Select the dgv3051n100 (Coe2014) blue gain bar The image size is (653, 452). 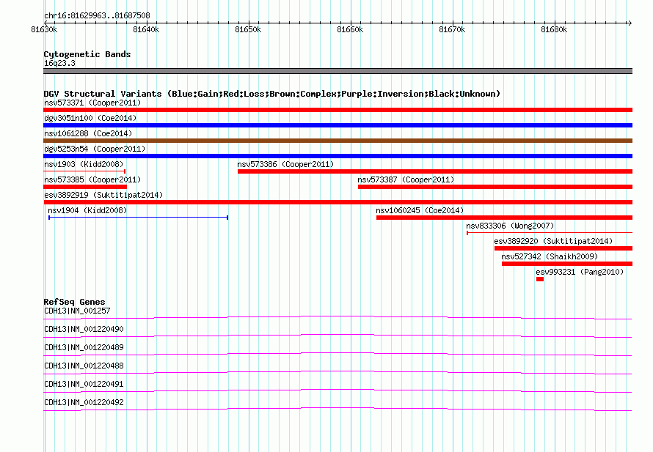338,125
